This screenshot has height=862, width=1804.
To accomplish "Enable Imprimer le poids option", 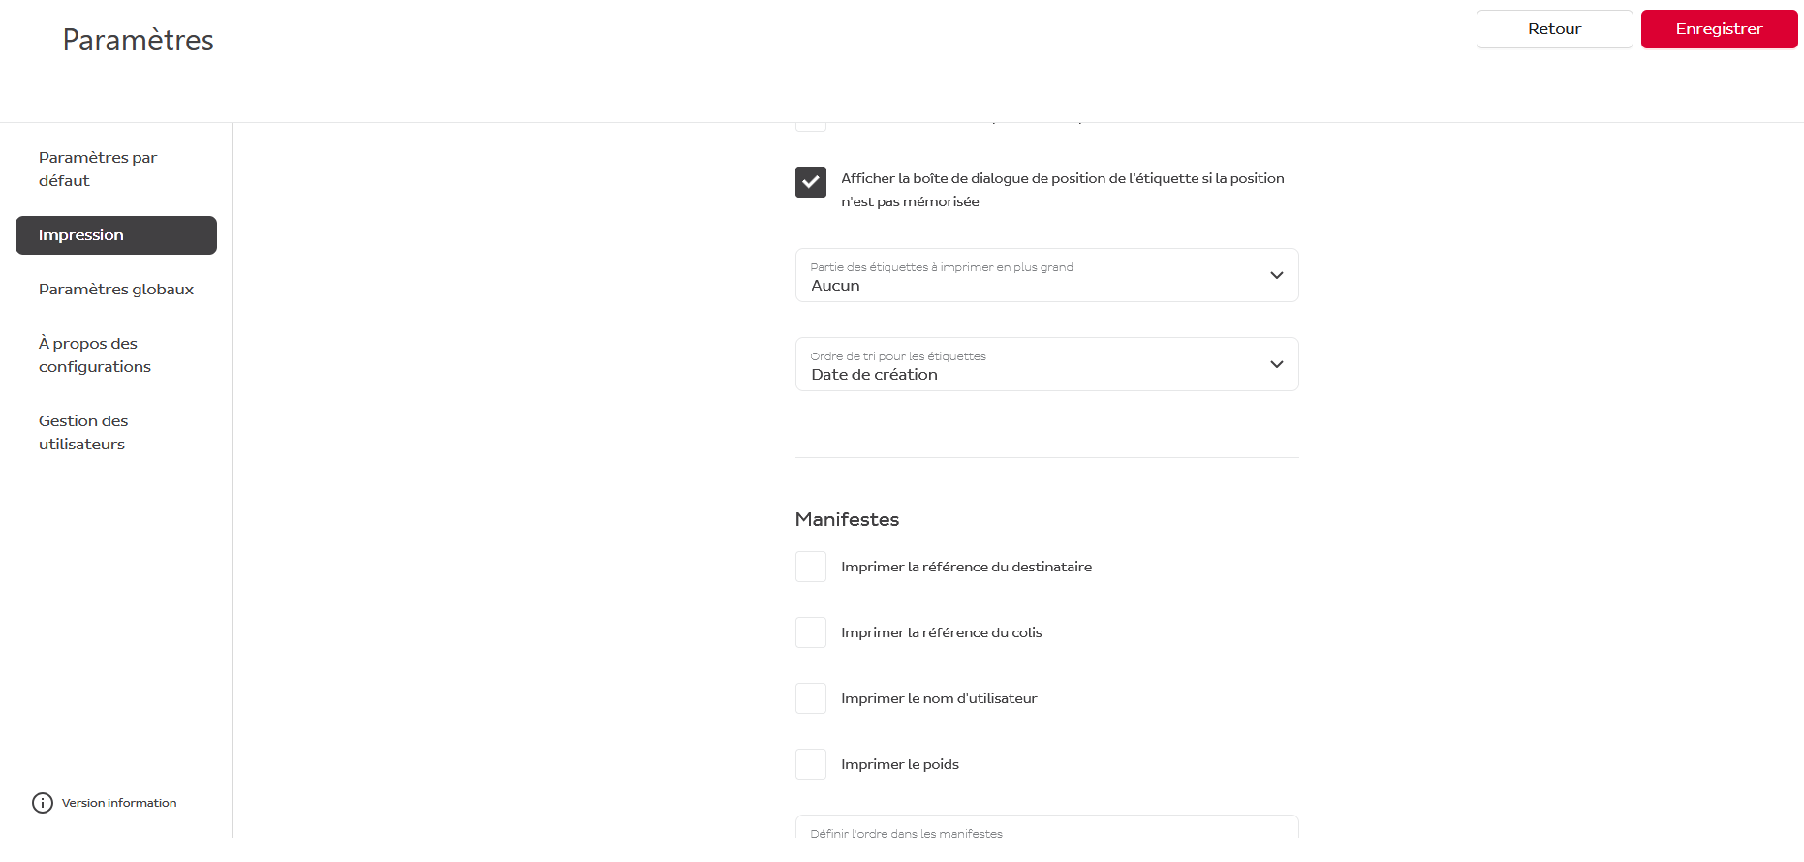I will tap(811, 764).
